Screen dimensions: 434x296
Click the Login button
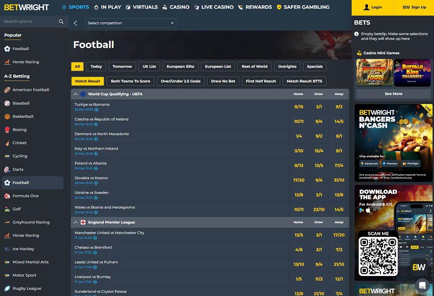click(x=372, y=7)
